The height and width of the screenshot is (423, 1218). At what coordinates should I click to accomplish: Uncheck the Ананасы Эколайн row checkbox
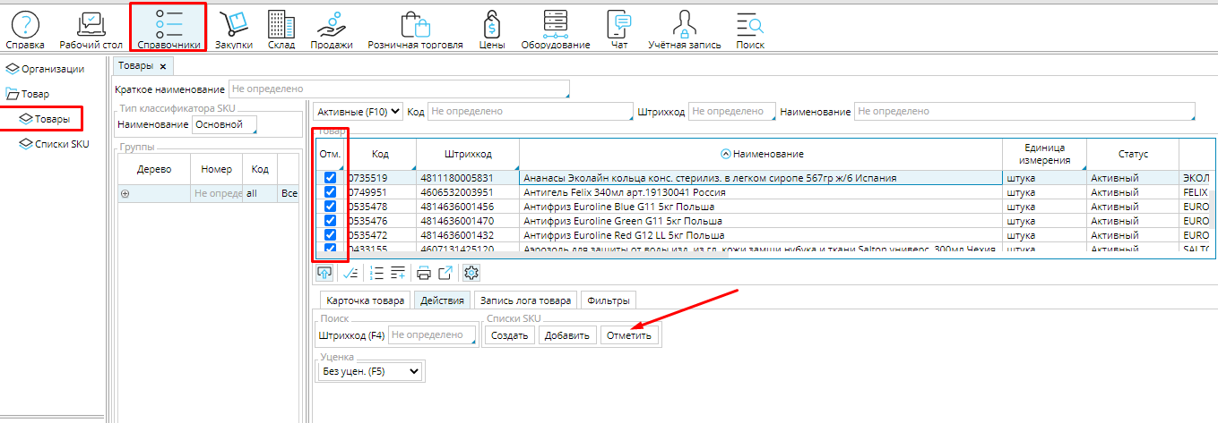[330, 178]
